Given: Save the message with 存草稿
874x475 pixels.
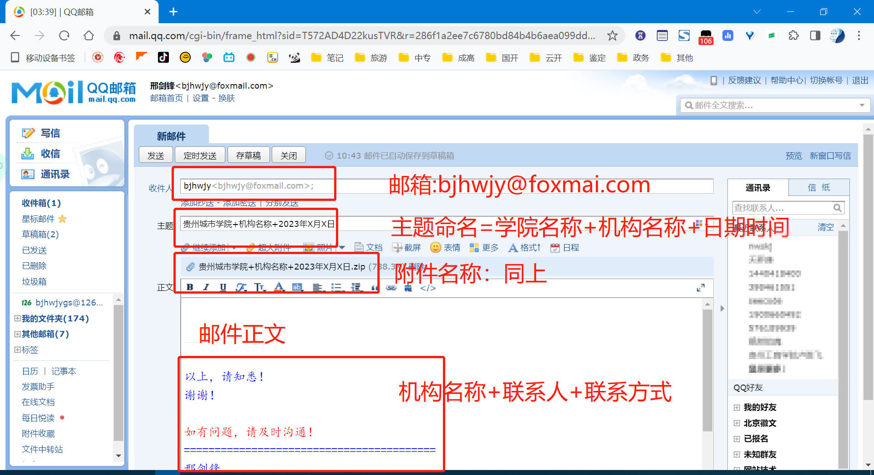Looking at the screenshot, I should click(x=249, y=155).
